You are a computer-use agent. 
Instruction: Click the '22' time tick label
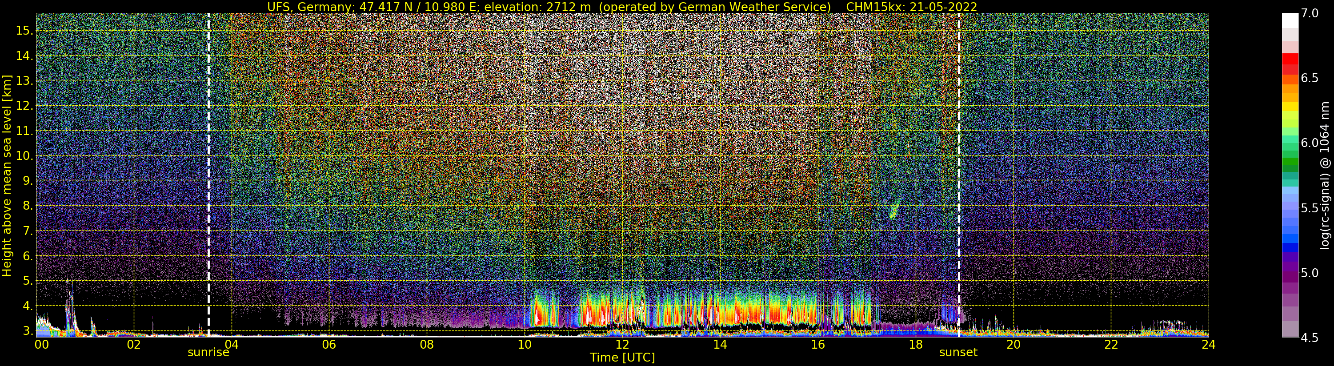[x=1111, y=344]
